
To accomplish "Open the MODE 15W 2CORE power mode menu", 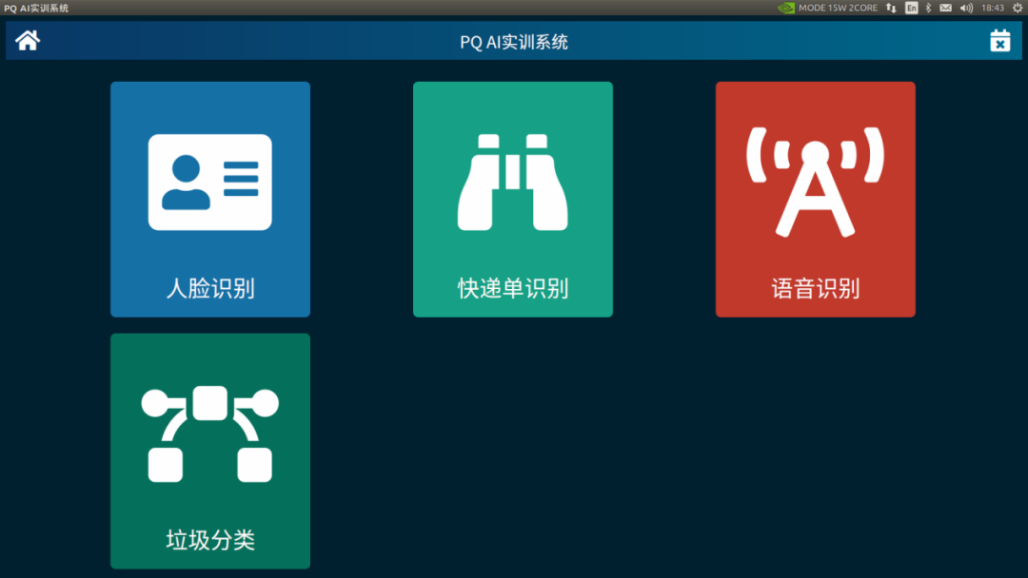I will [x=838, y=8].
